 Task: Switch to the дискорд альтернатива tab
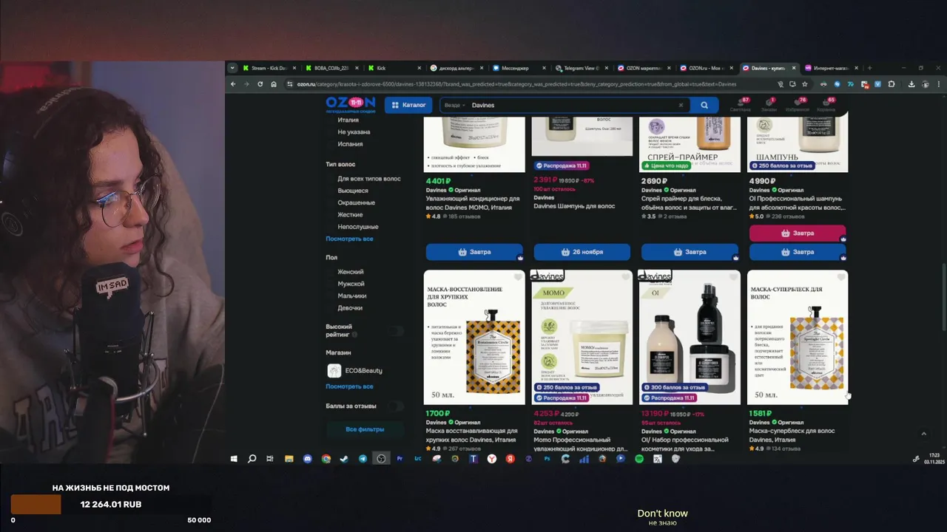click(x=457, y=68)
